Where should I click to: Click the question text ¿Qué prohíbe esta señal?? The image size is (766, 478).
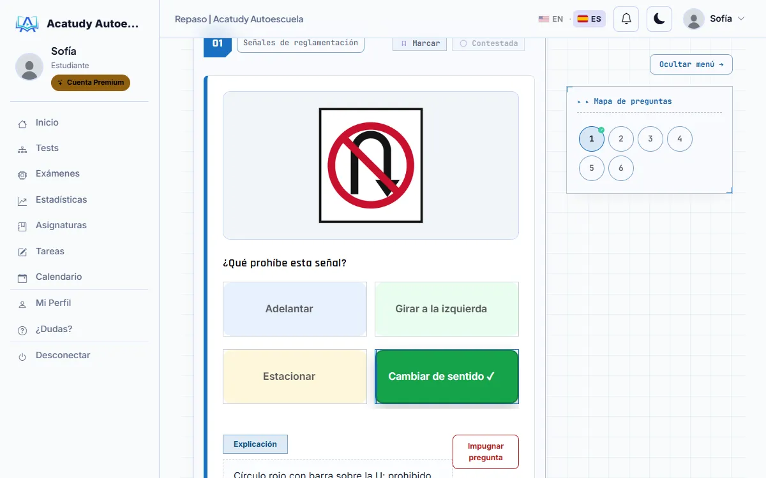285,263
